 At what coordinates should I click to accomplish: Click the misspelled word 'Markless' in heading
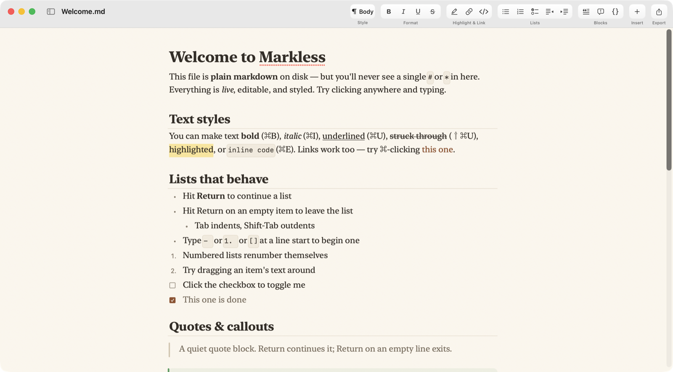click(292, 57)
